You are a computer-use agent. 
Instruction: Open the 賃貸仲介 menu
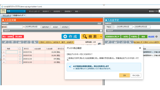[x=46, y=11]
